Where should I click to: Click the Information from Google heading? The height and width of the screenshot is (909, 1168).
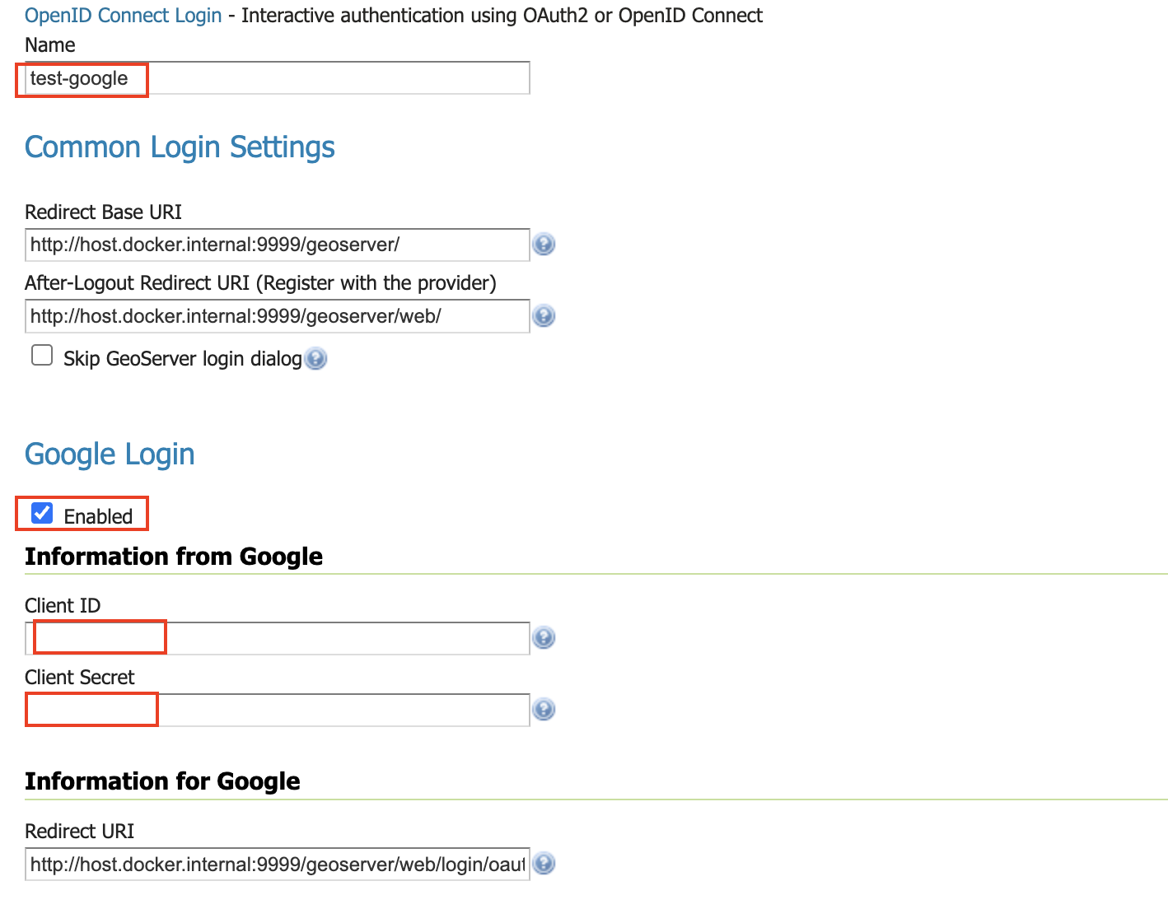click(x=174, y=557)
